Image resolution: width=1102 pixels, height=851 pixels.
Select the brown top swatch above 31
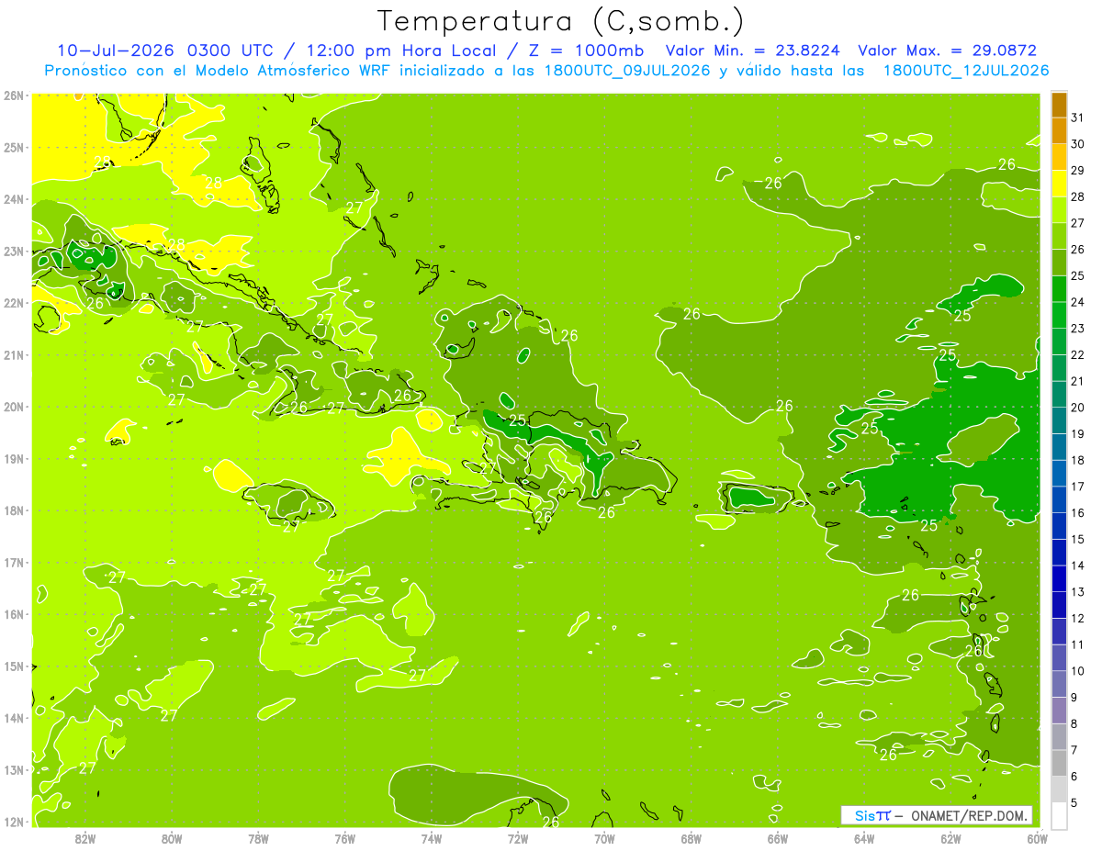tap(1059, 105)
